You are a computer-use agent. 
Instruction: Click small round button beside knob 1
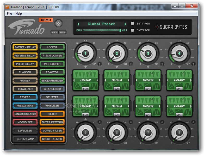tap(100, 64)
